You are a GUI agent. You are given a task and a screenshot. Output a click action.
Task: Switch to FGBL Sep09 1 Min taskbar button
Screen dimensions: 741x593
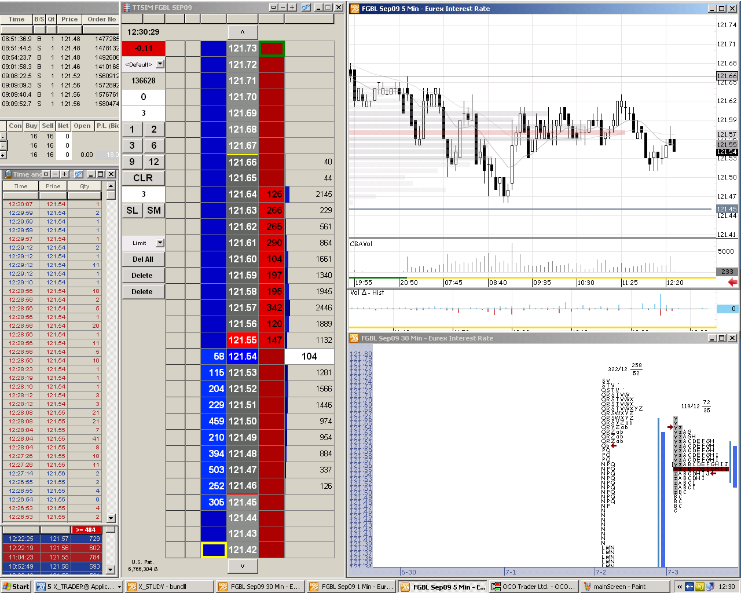click(351, 587)
